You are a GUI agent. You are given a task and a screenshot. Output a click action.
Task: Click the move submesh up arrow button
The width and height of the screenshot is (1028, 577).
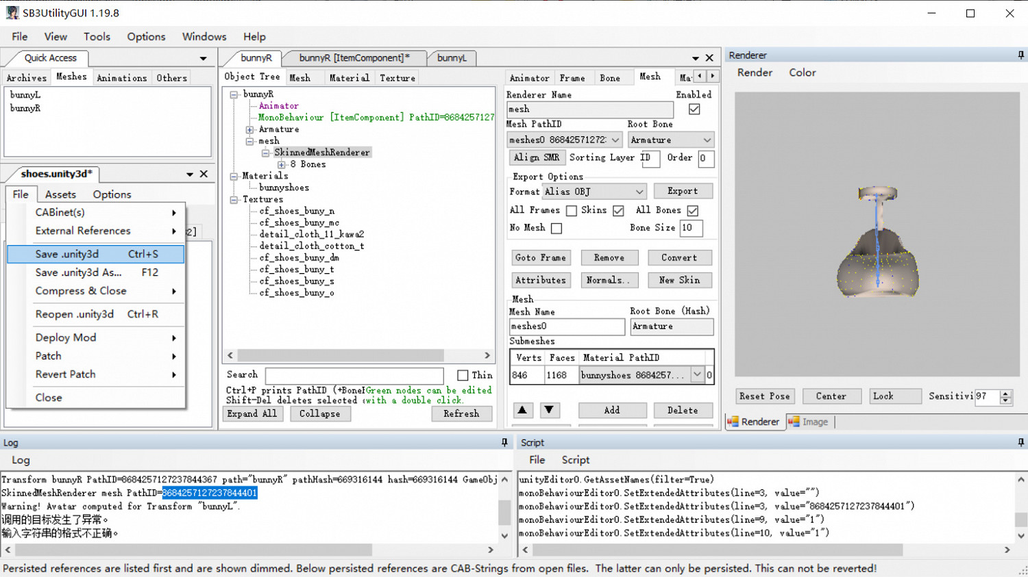point(522,410)
